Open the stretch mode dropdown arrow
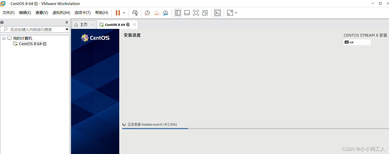This screenshot has height=154, width=389. (x=236, y=13)
